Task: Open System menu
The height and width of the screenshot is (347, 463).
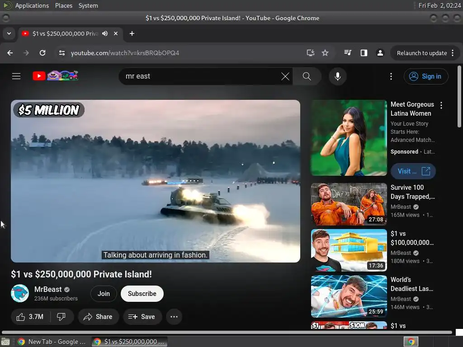Action: [x=88, y=5]
